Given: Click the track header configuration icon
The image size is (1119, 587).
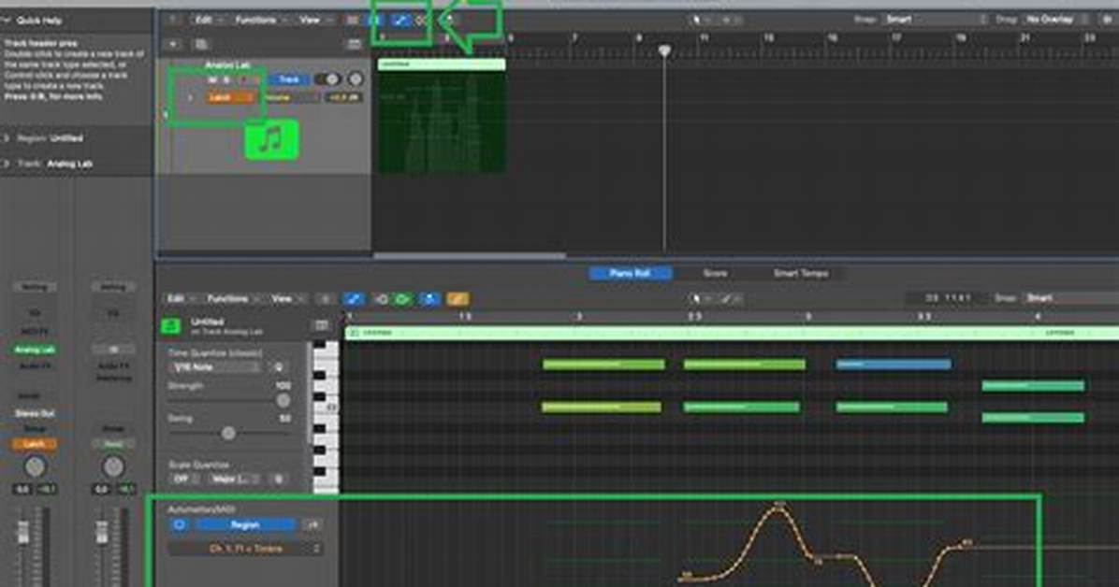Looking at the screenshot, I should 354,44.
